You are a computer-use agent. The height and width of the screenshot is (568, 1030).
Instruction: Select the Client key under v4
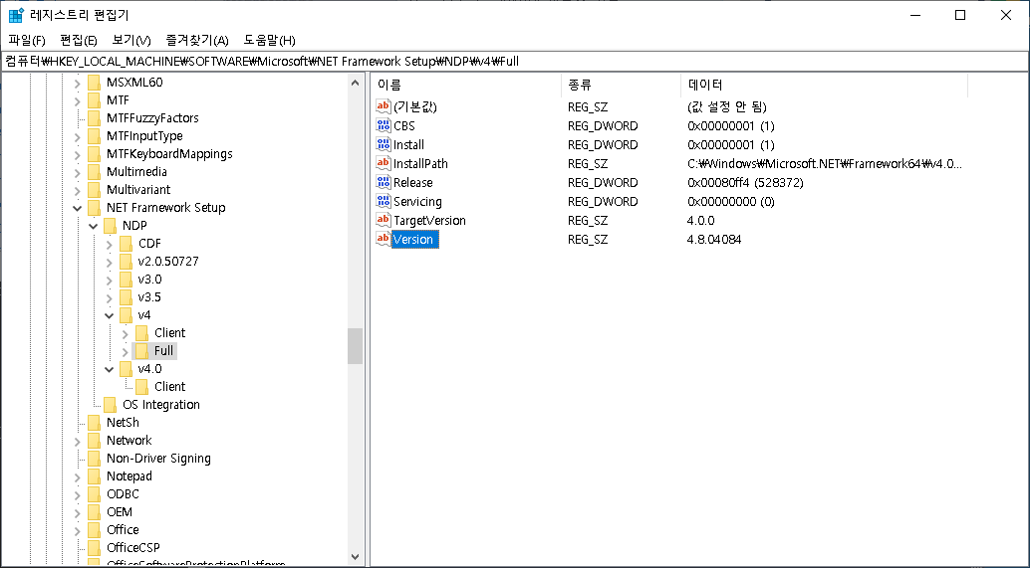(x=169, y=333)
